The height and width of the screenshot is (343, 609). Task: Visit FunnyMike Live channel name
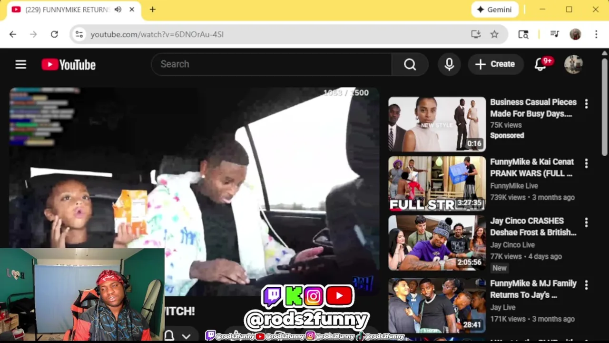(x=514, y=186)
